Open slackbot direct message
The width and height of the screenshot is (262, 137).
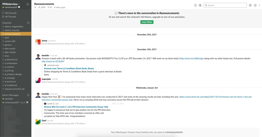[x=9, y=99]
